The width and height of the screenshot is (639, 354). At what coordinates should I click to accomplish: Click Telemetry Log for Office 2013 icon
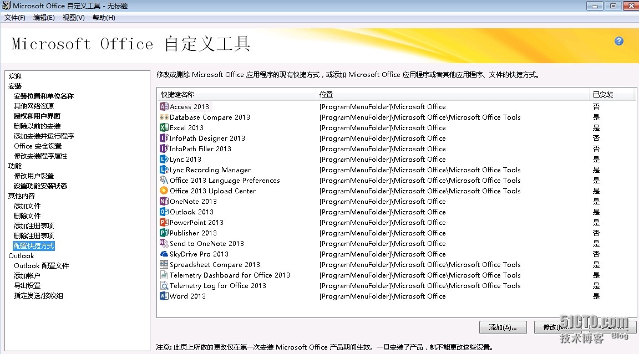164,286
